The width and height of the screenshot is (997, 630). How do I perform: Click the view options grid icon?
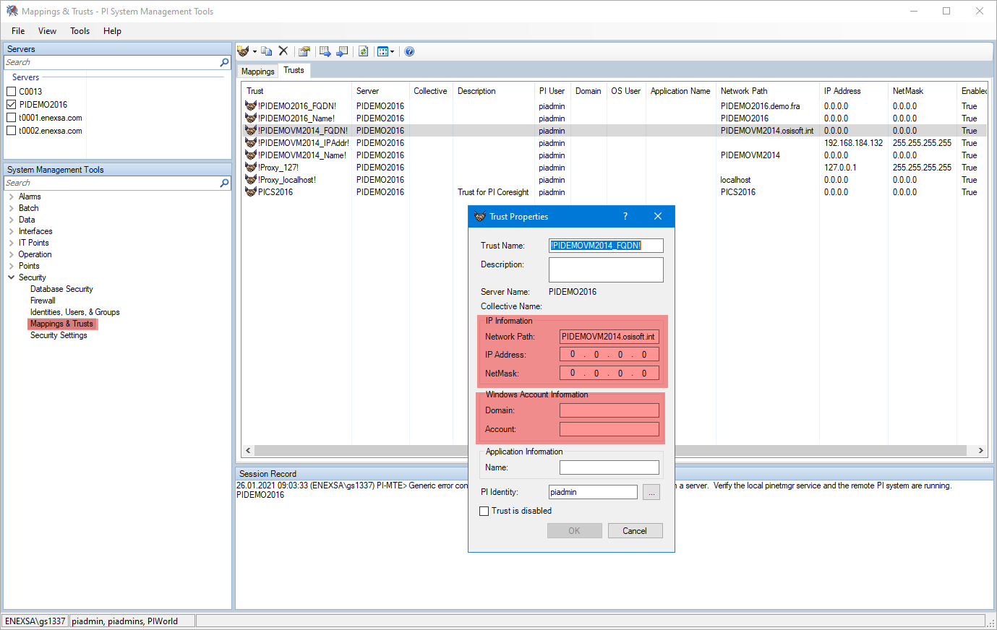point(382,51)
